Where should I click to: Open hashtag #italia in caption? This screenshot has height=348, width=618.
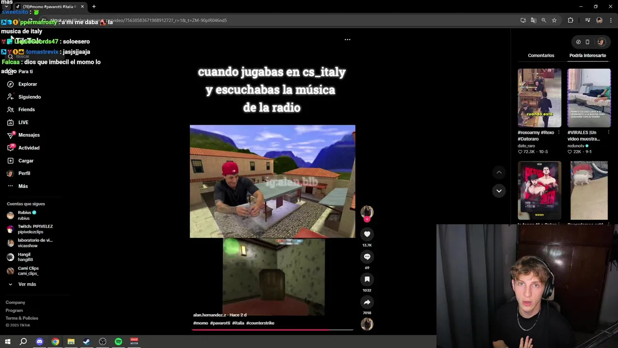point(238,323)
